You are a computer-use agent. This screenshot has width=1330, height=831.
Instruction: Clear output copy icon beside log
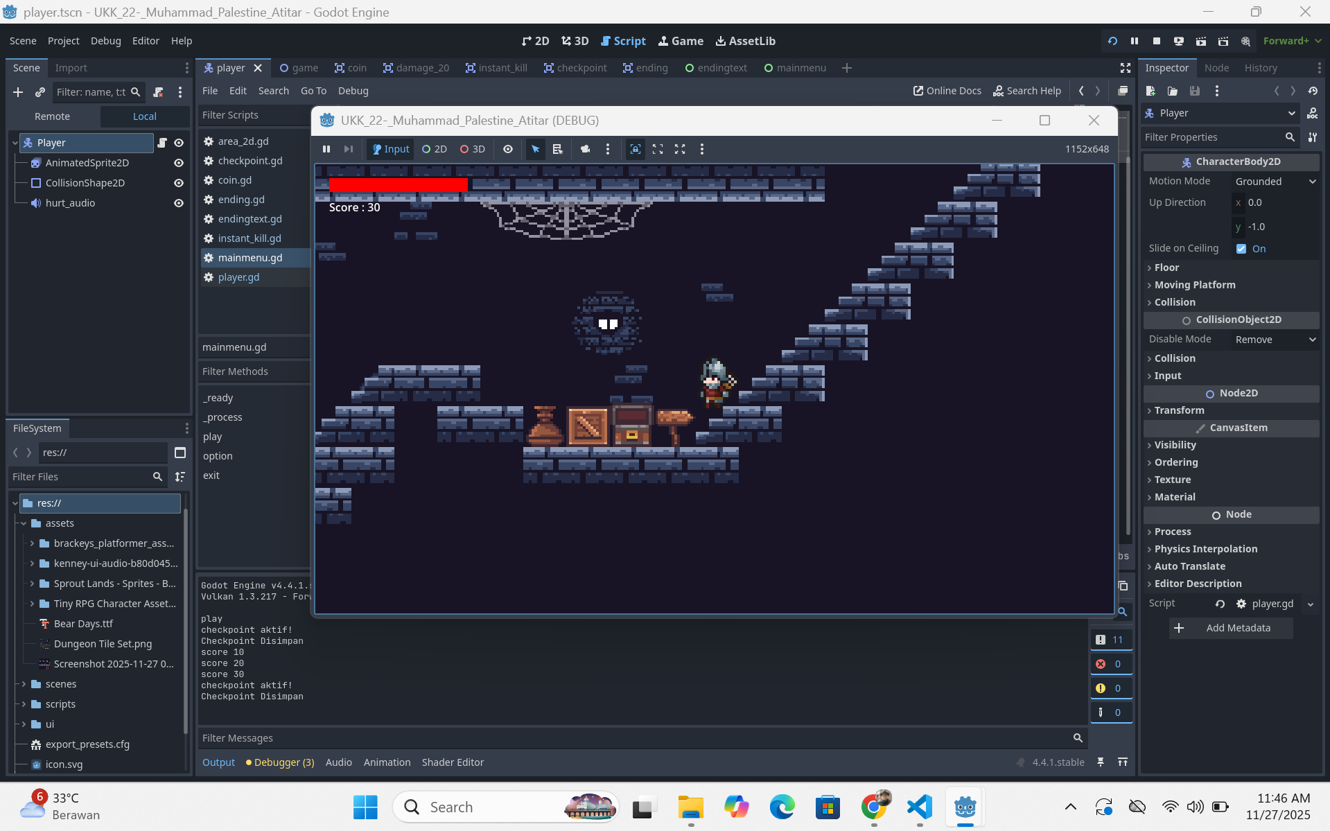click(1123, 586)
